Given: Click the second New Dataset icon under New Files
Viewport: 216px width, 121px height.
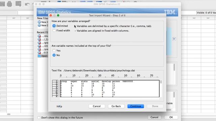Looking at the screenshot, I should click(x=39, y=26).
